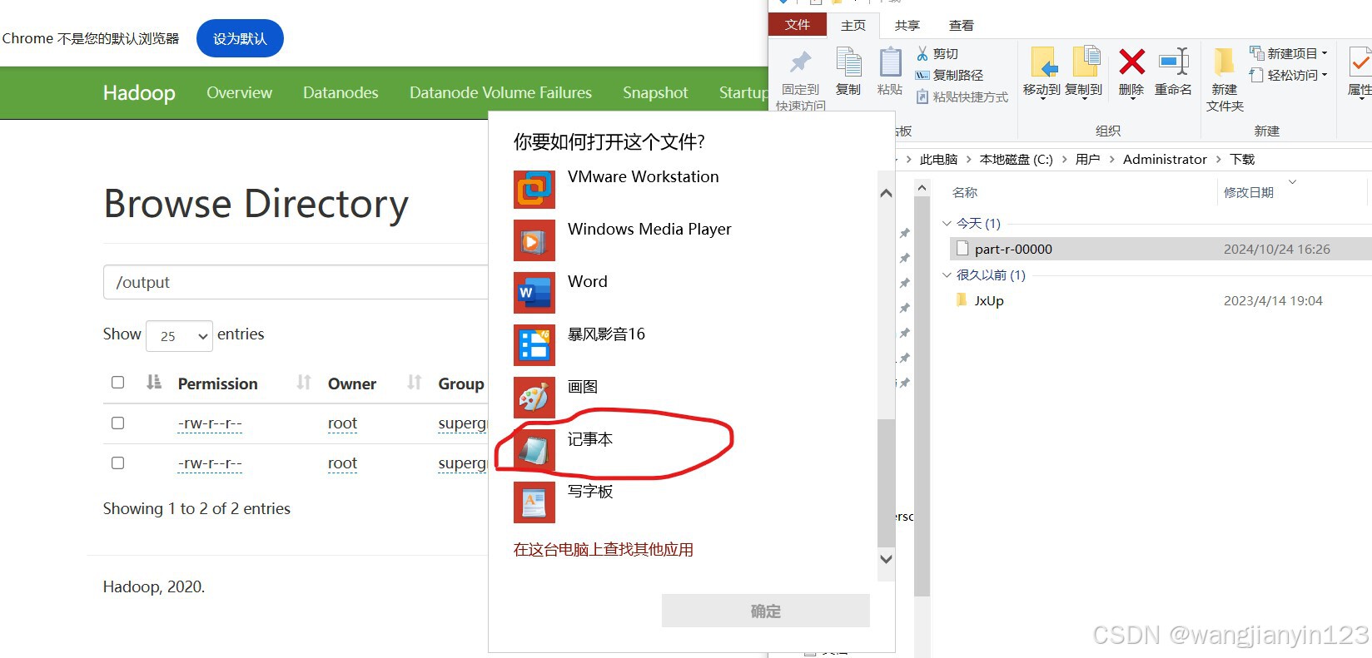Tick the second -rw-r--r-- row checkbox

pyautogui.click(x=117, y=463)
